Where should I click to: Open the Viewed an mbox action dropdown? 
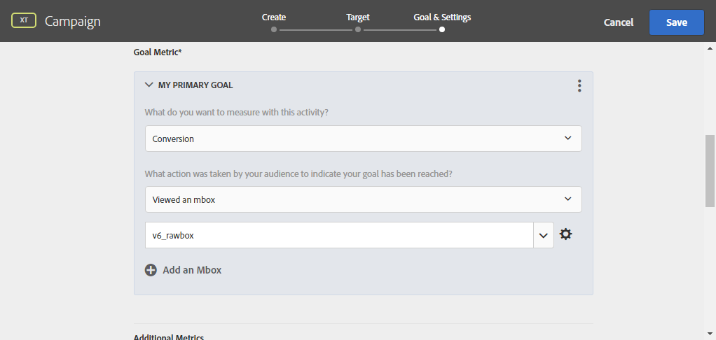pyautogui.click(x=364, y=199)
